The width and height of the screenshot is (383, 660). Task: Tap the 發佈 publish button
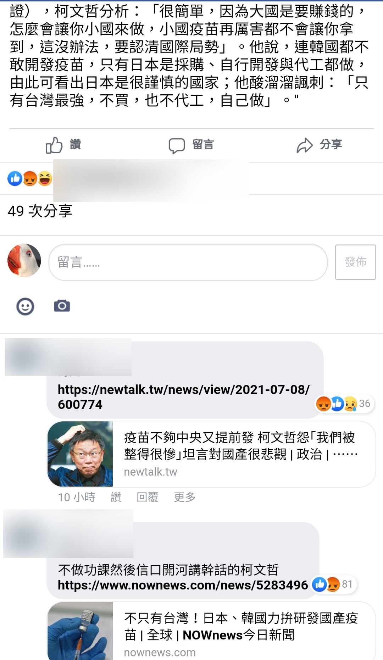[355, 262]
